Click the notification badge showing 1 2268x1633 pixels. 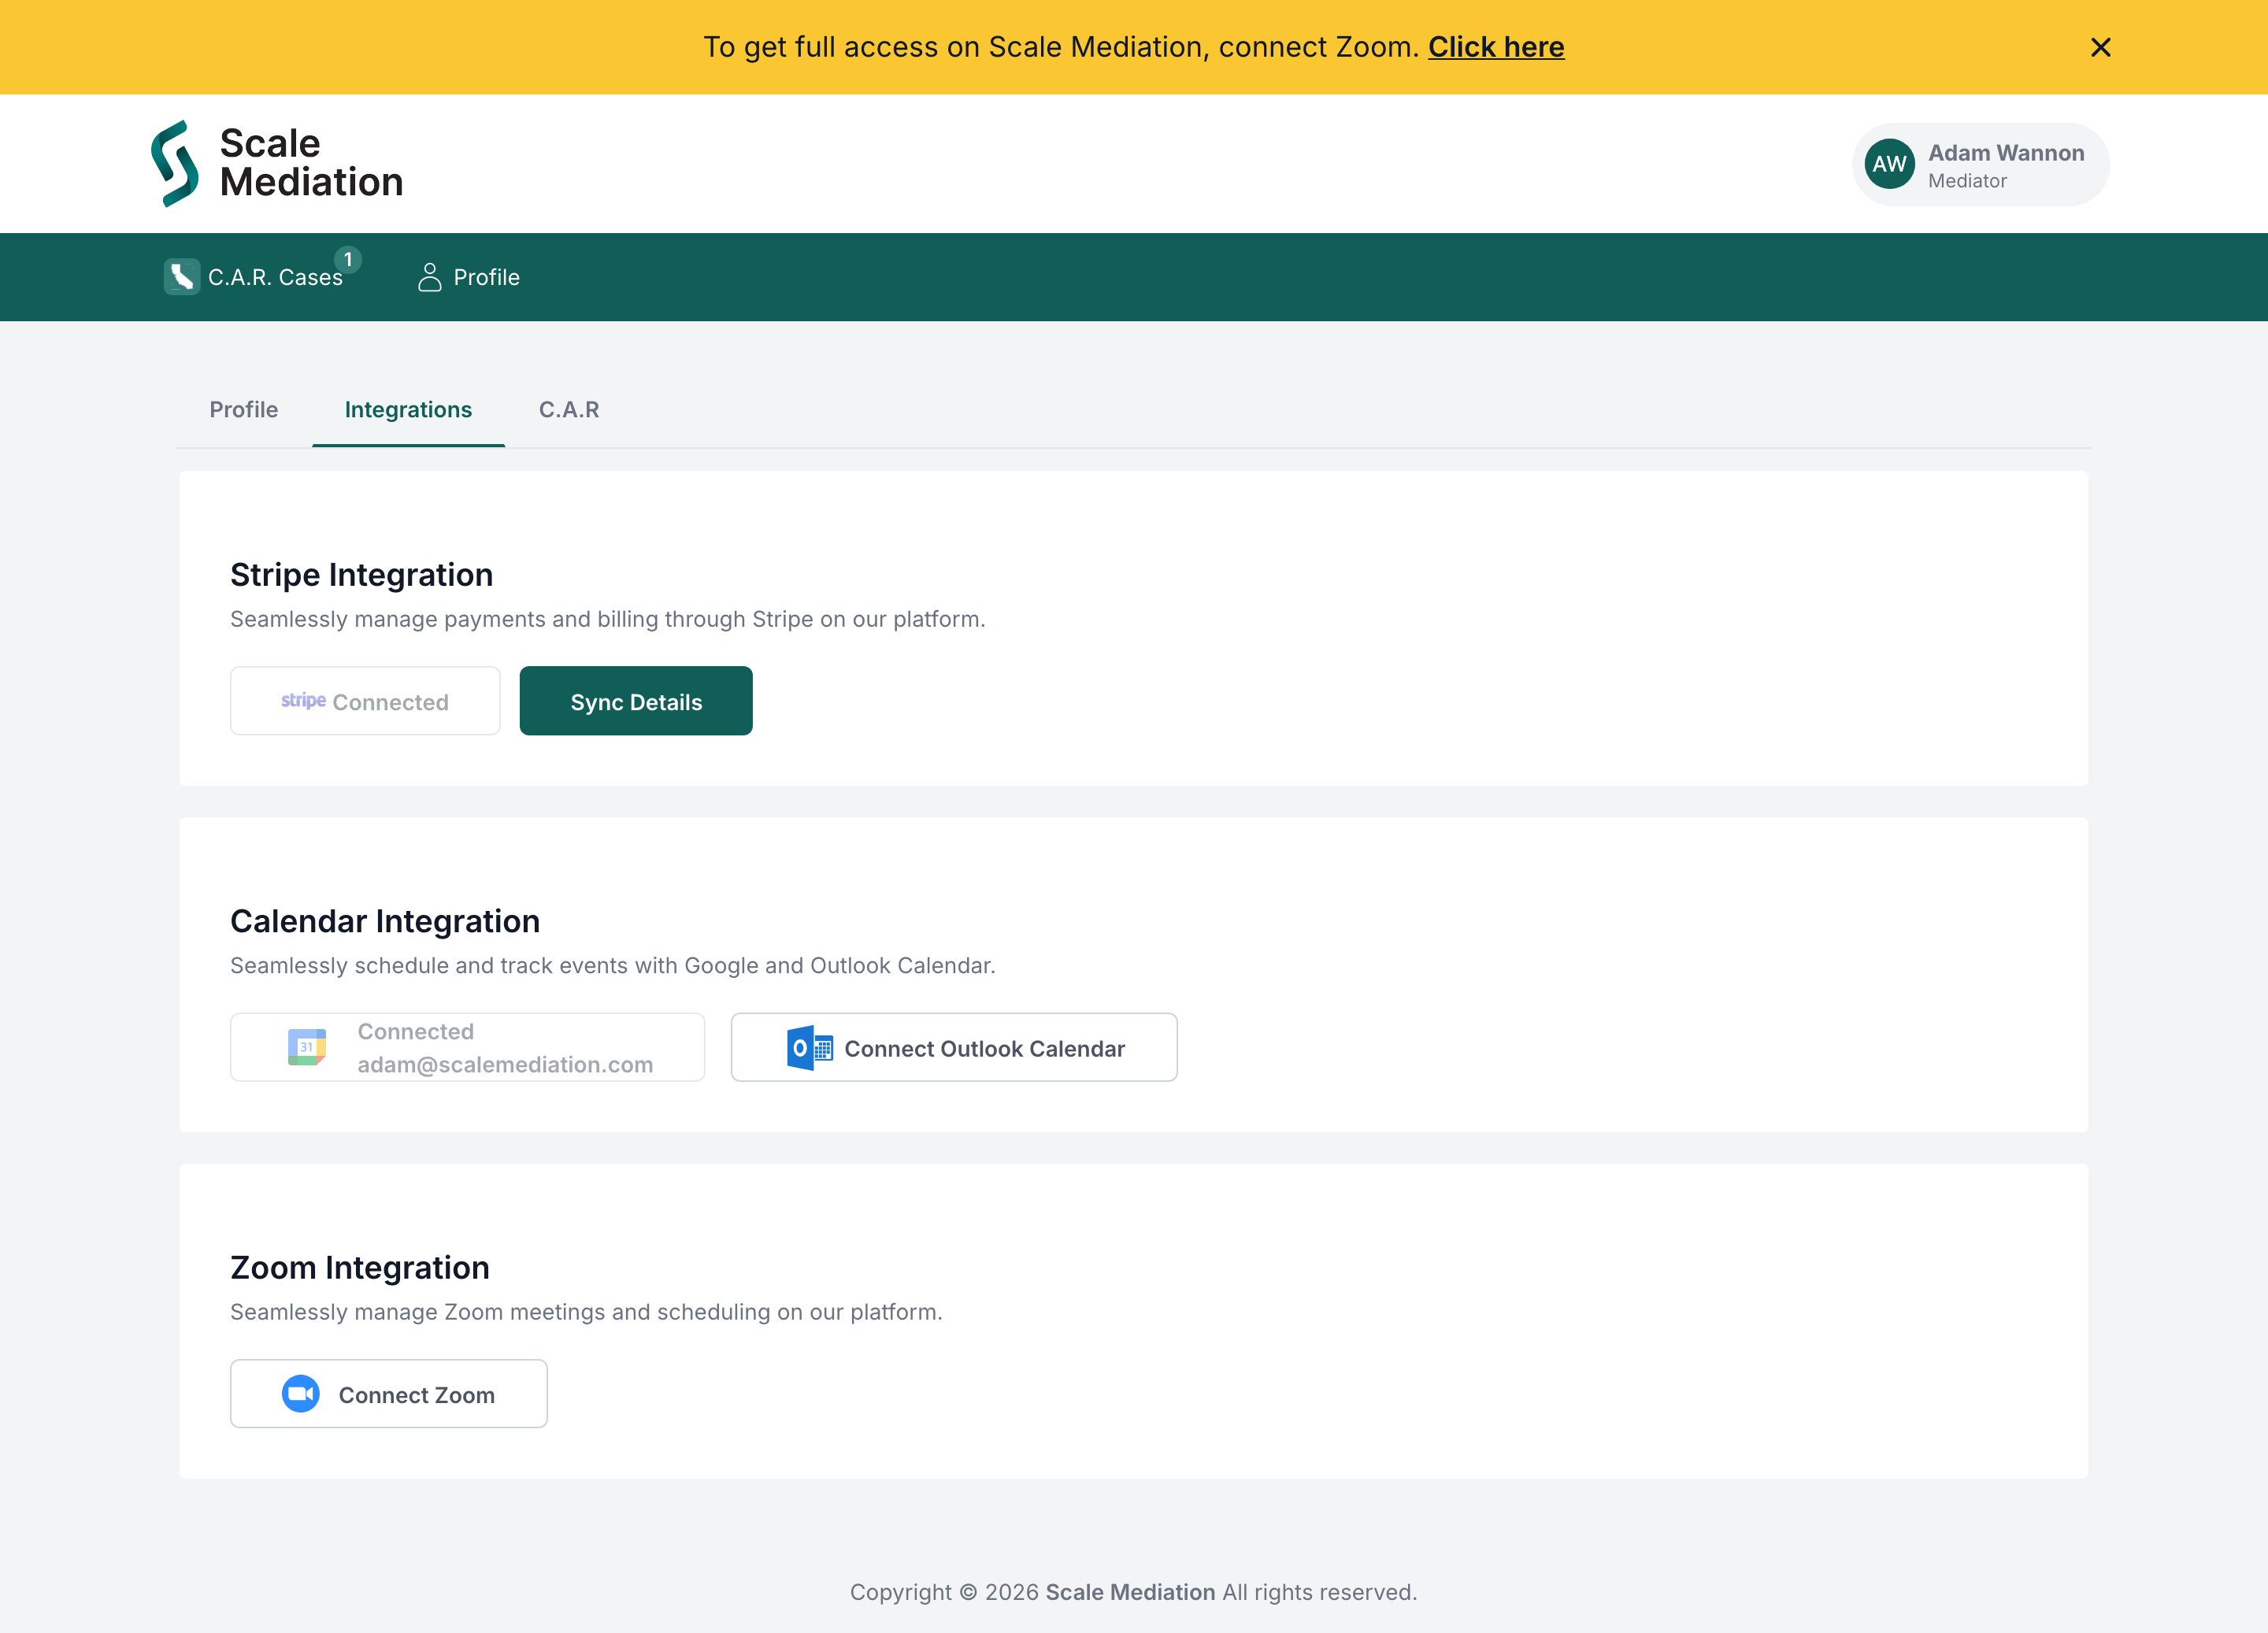(x=348, y=259)
